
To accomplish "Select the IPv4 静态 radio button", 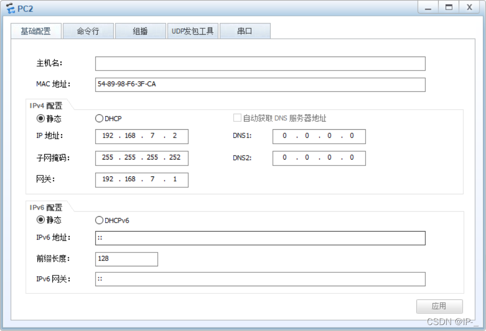I will point(41,118).
